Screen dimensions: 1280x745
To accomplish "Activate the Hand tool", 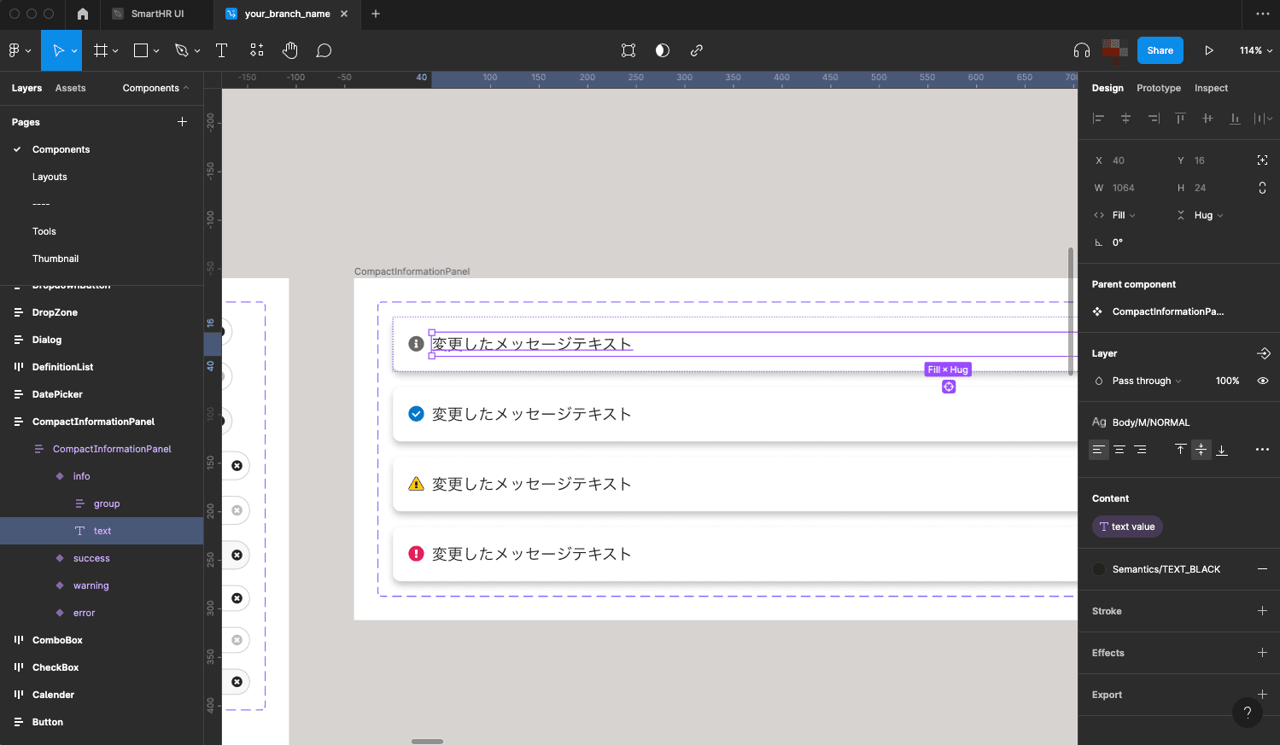I will 290,50.
